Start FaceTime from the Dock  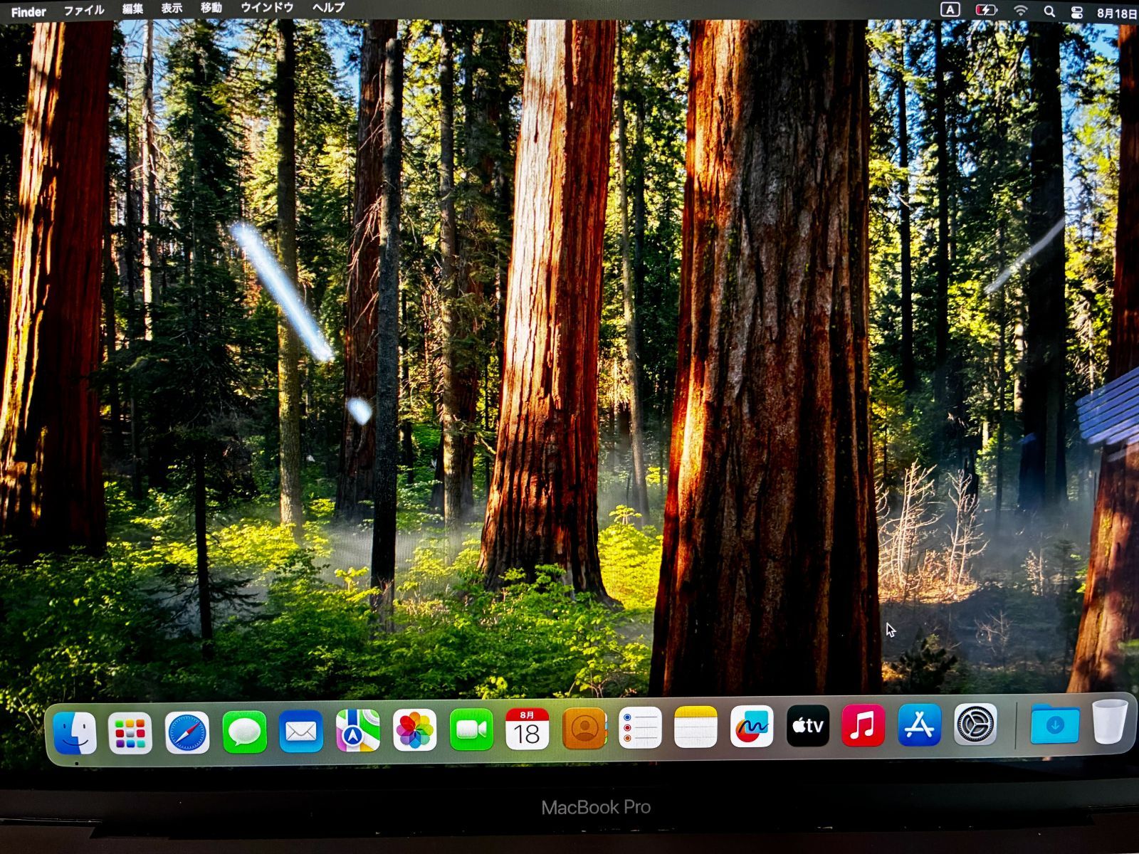(x=471, y=729)
